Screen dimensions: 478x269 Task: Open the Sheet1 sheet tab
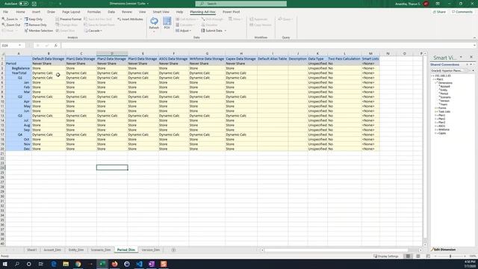click(31, 250)
